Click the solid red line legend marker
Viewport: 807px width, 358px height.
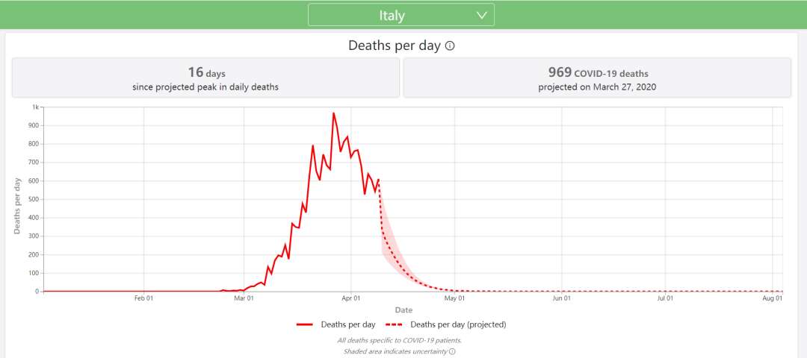pos(305,324)
